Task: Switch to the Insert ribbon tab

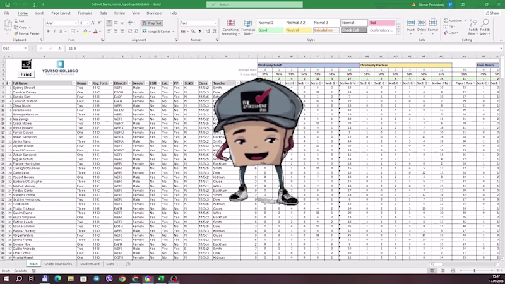Action: pos(39,13)
